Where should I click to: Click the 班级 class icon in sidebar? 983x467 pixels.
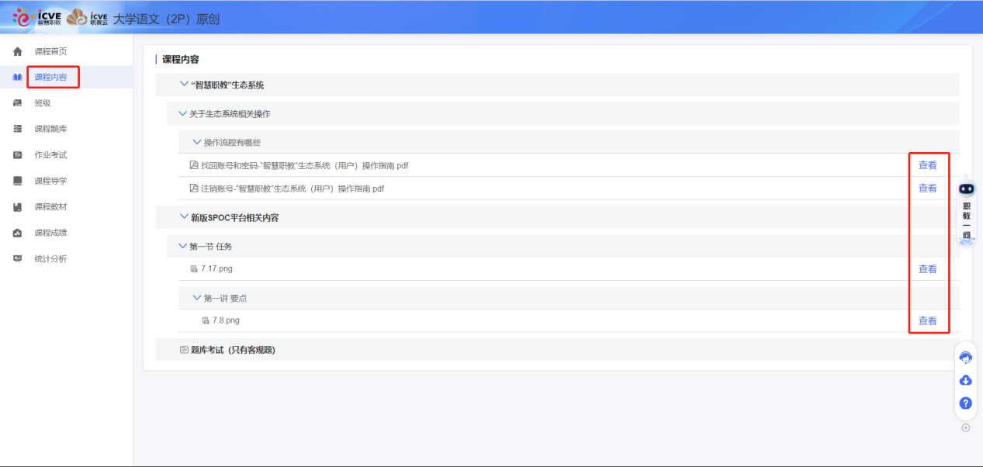pyautogui.click(x=18, y=103)
